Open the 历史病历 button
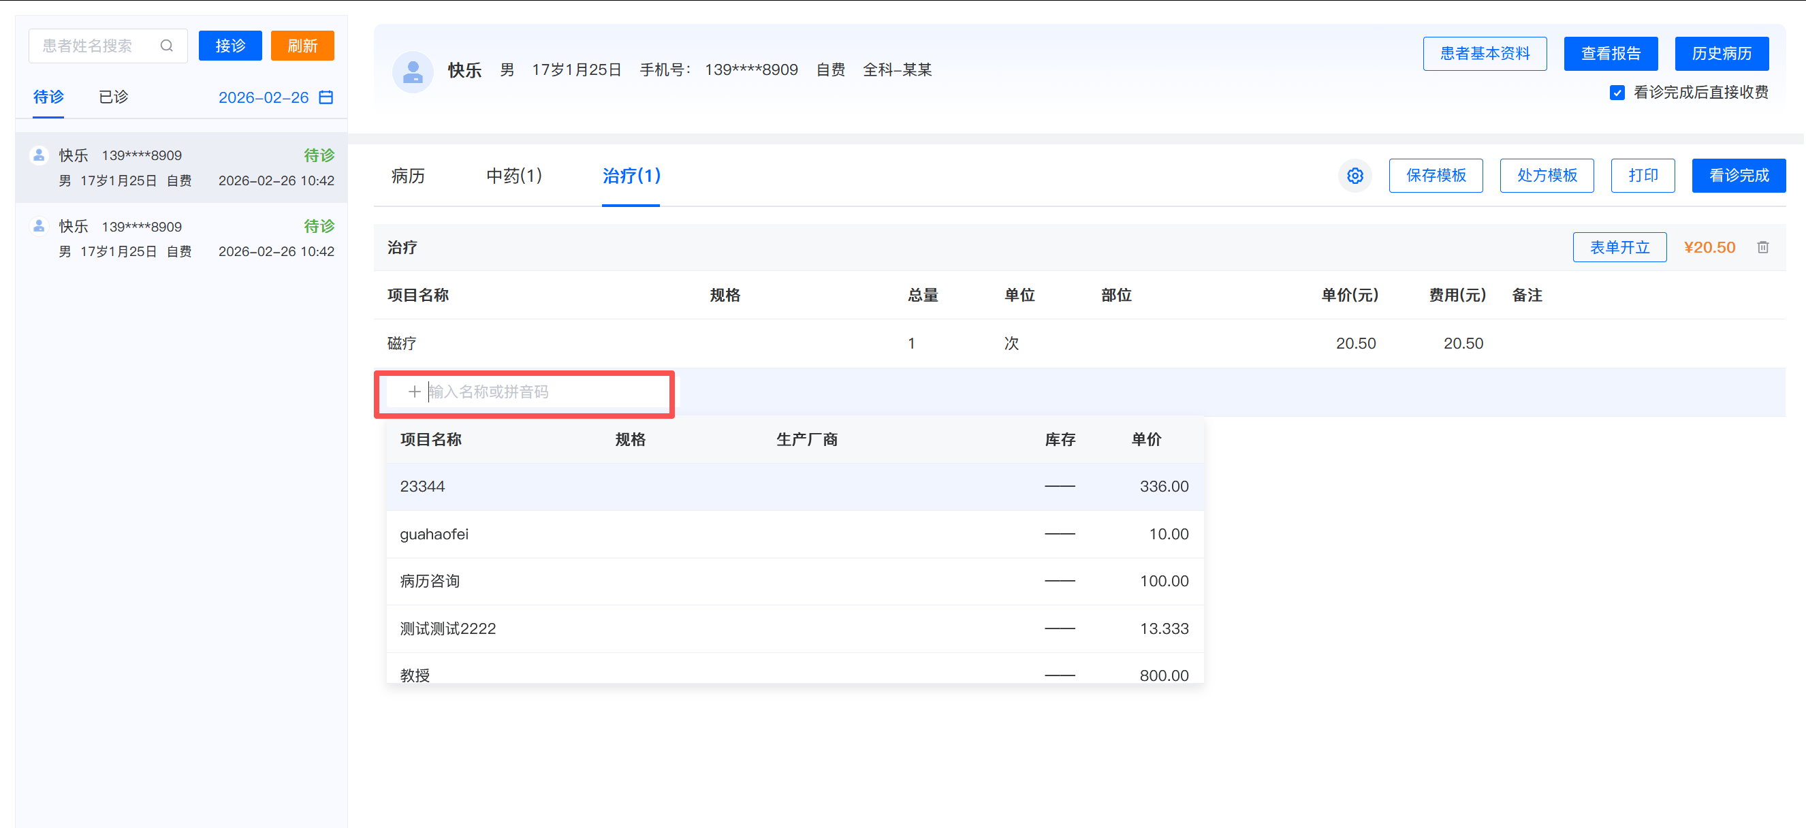 click(x=1721, y=54)
